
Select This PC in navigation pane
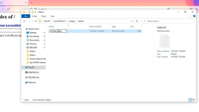pos(31,68)
